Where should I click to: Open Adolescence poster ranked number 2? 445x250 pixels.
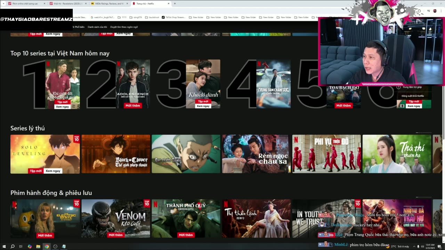tap(133, 84)
